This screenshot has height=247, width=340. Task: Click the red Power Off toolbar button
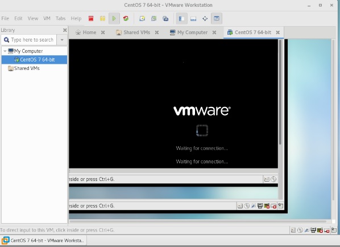point(91,18)
